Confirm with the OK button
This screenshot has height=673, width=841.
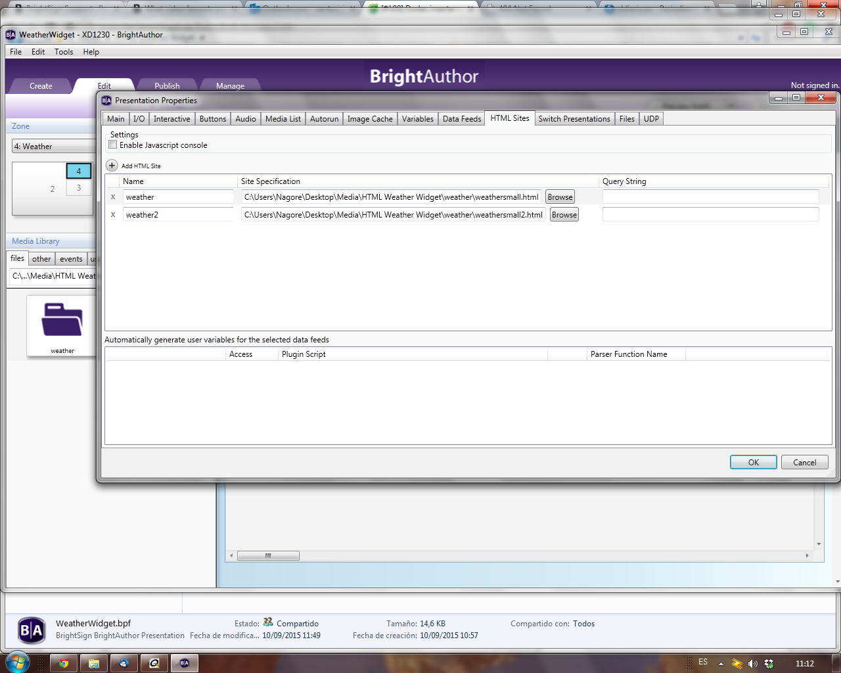click(754, 462)
